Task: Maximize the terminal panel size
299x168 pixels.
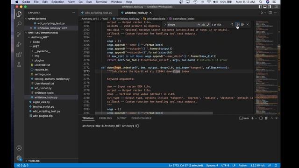Action: [x=272, y=118]
